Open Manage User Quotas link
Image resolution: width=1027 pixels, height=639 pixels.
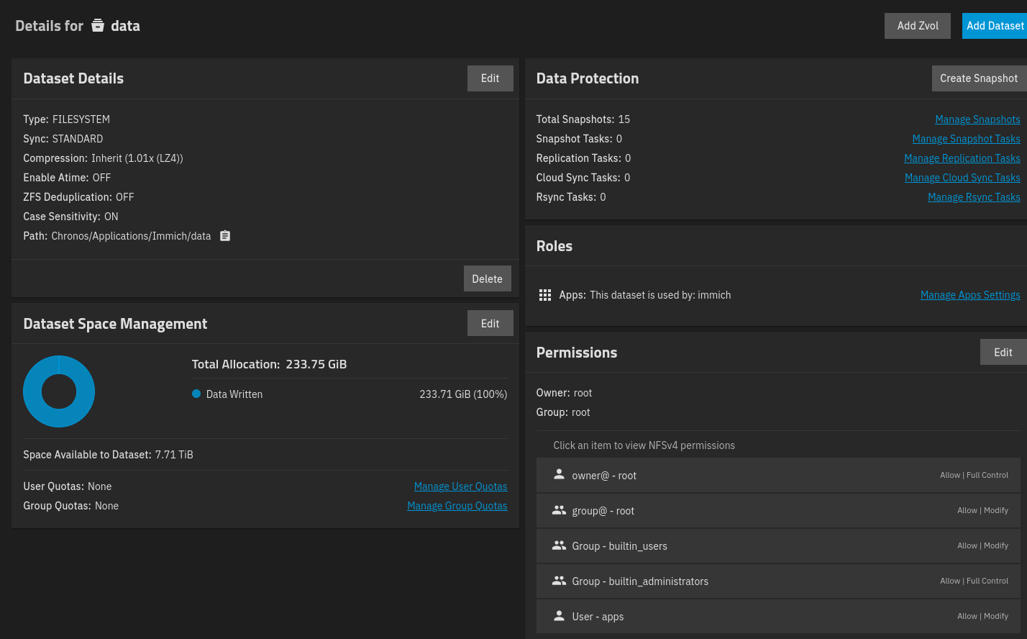(460, 486)
